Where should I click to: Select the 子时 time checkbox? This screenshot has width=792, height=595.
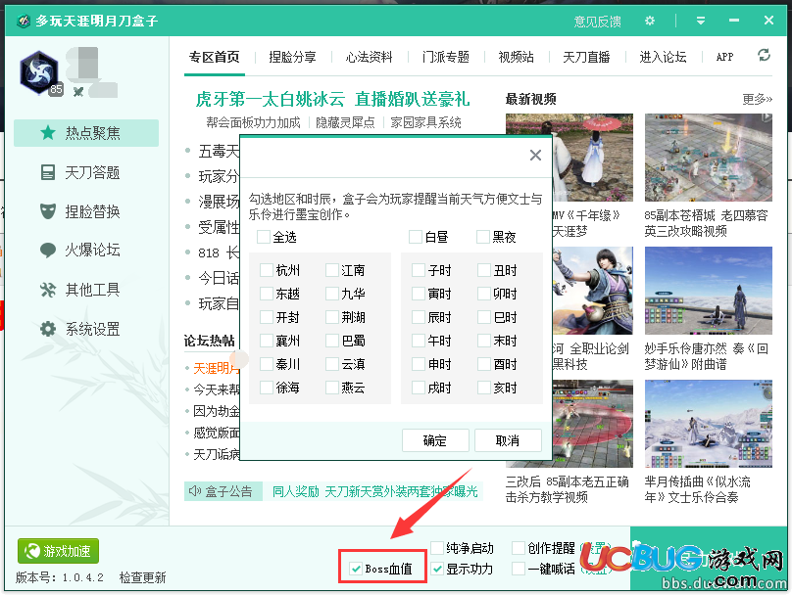[x=419, y=270]
